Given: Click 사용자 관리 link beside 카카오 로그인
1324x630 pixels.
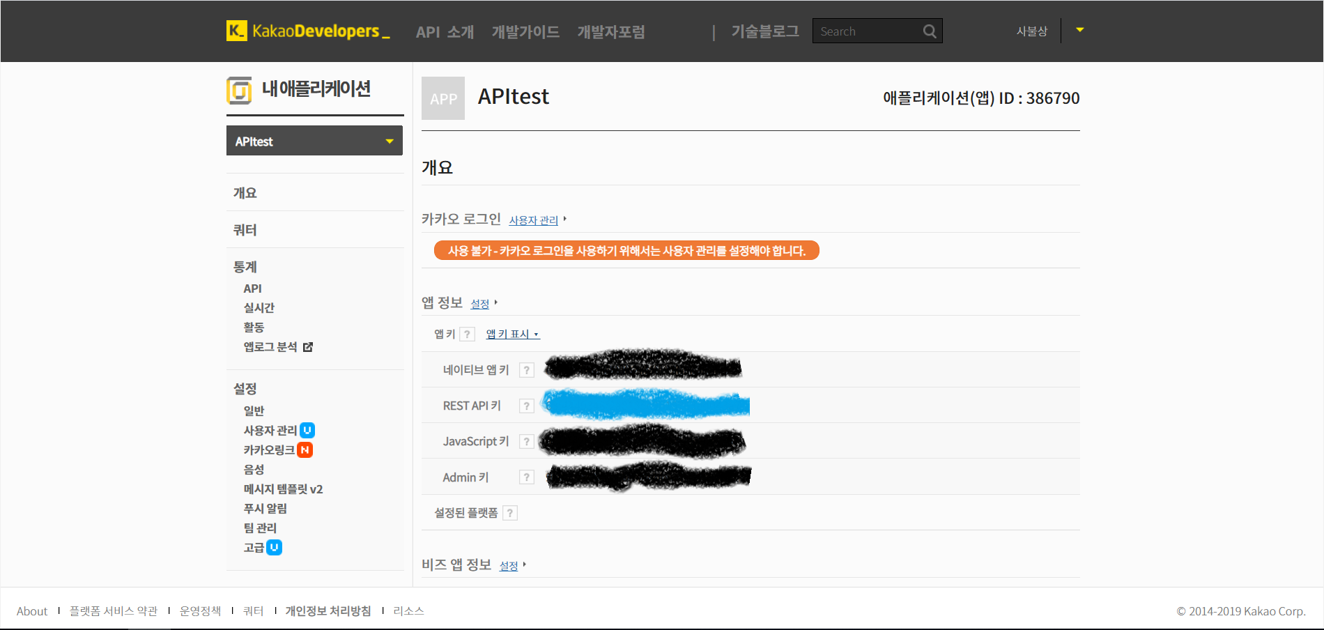Looking at the screenshot, I should pyautogui.click(x=534, y=220).
